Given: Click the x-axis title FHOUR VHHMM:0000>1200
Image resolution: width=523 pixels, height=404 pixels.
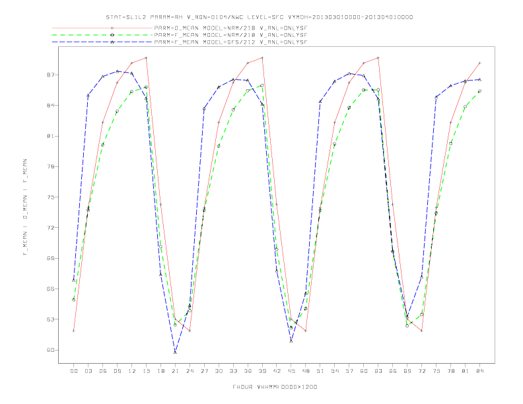Looking at the screenshot, I should coord(275,387).
